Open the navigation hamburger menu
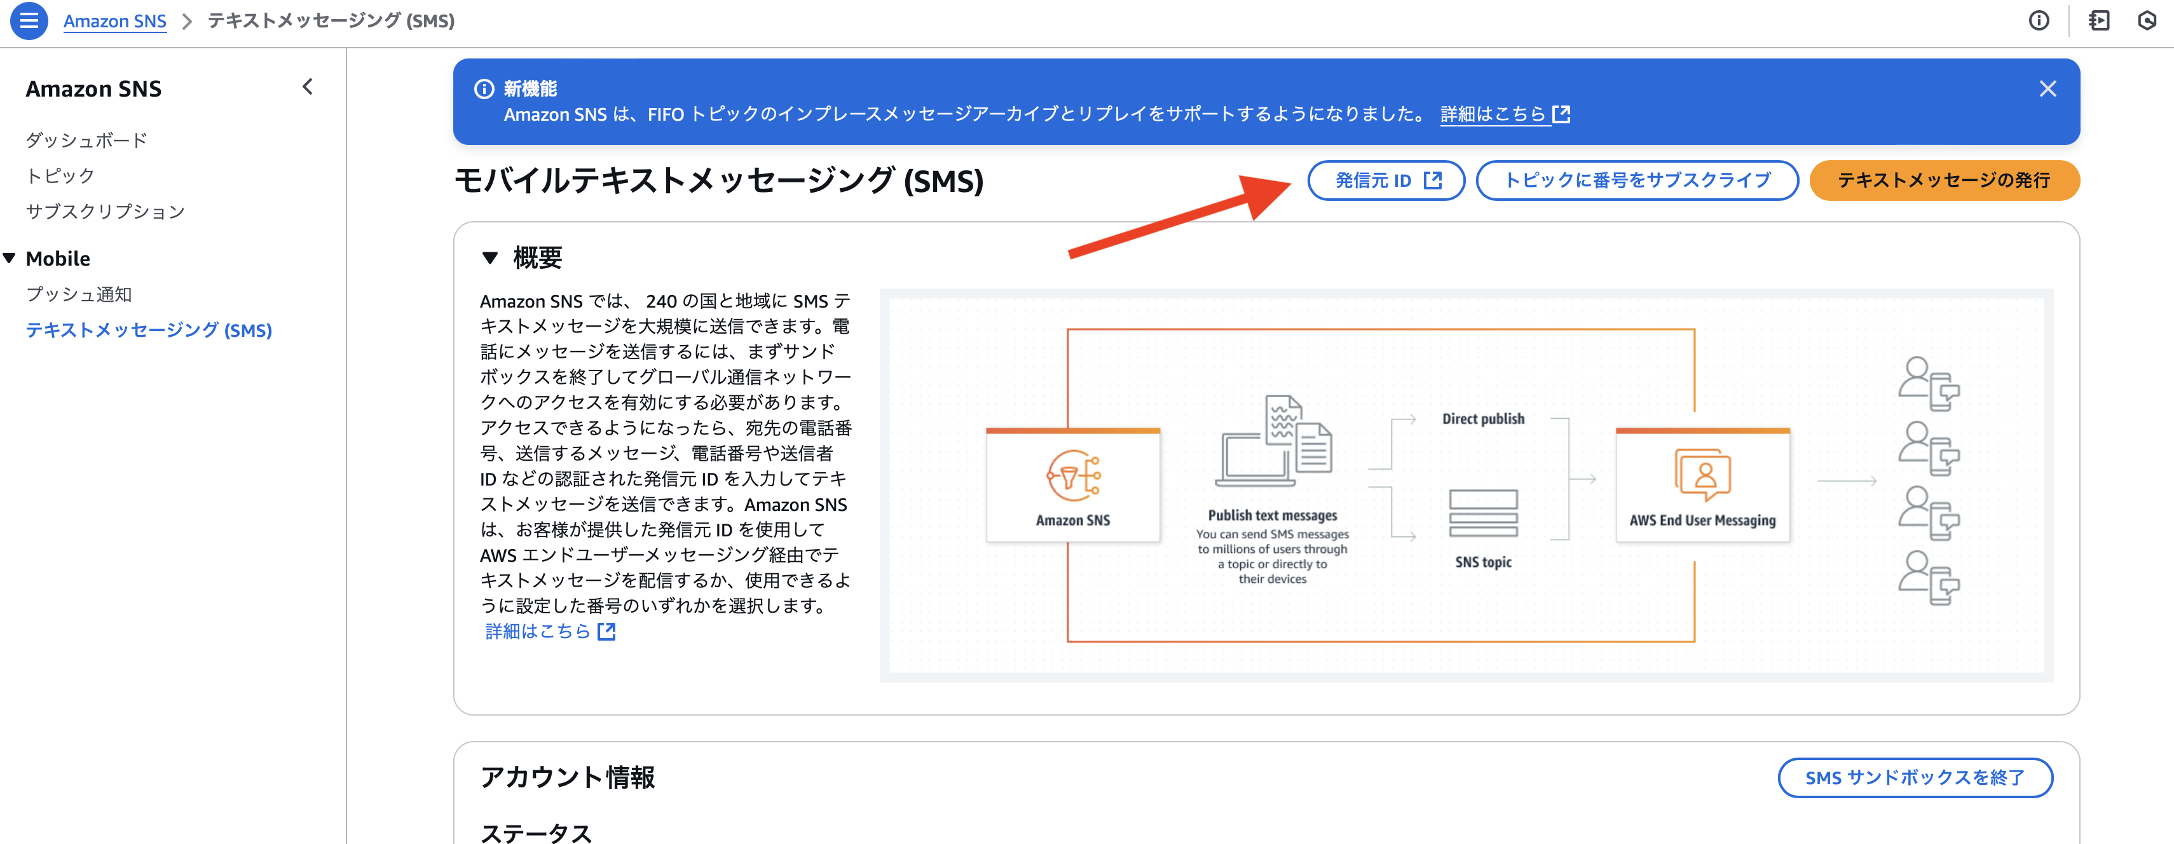The width and height of the screenshot is (2174, 844). [29, 20]
